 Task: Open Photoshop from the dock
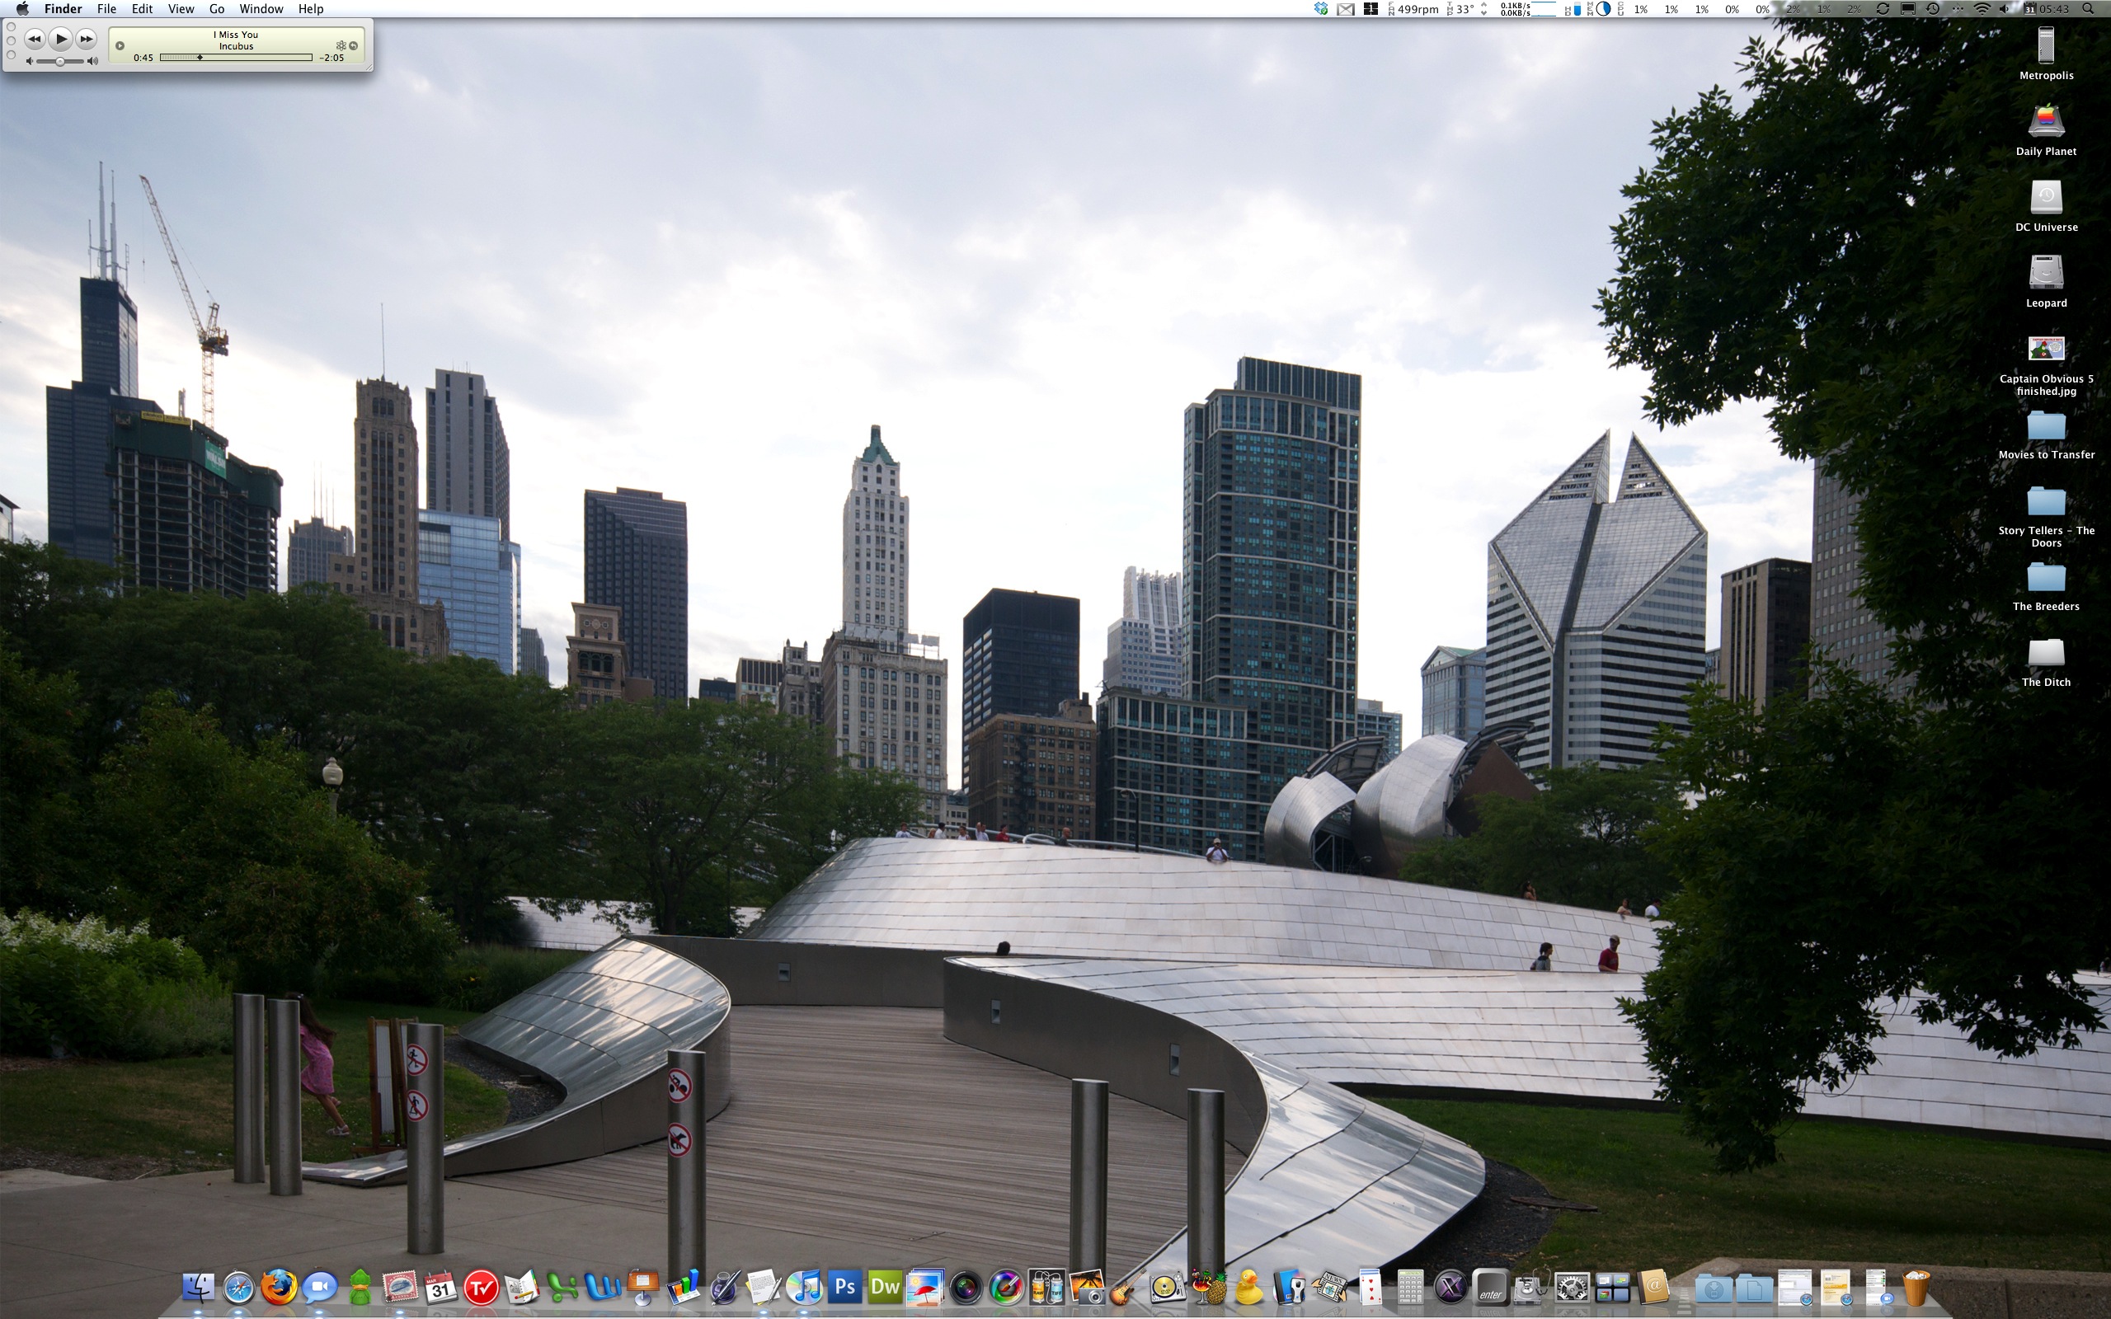pos(844,1288)
